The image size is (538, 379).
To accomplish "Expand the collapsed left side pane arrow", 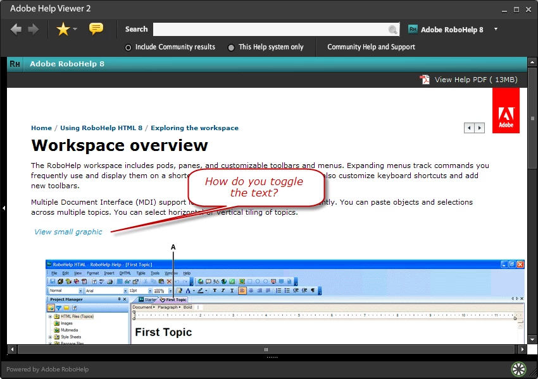I will [x=3, y=208].
